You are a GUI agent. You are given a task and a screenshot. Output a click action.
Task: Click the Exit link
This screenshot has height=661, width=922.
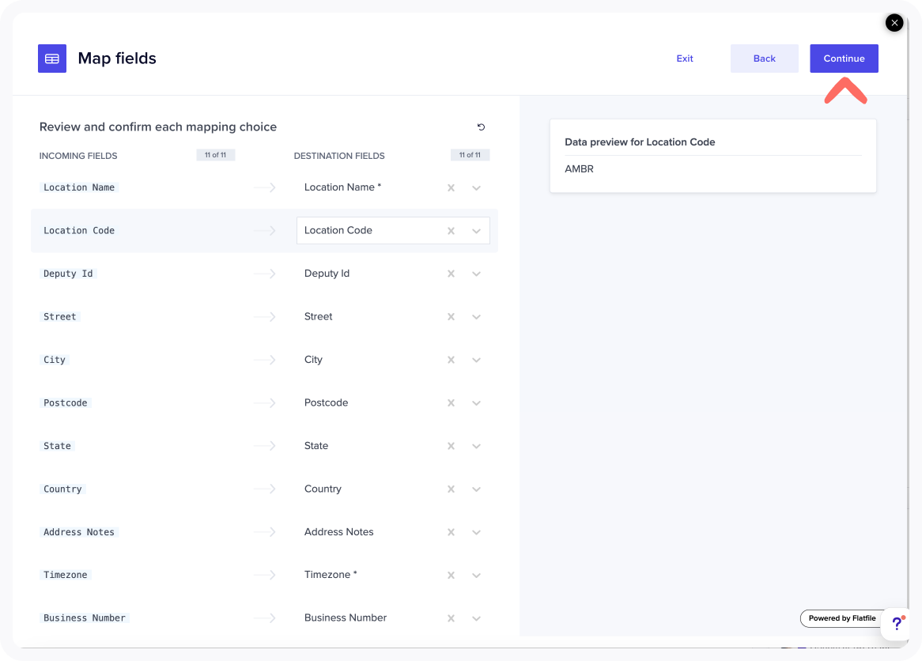(685, 59)
